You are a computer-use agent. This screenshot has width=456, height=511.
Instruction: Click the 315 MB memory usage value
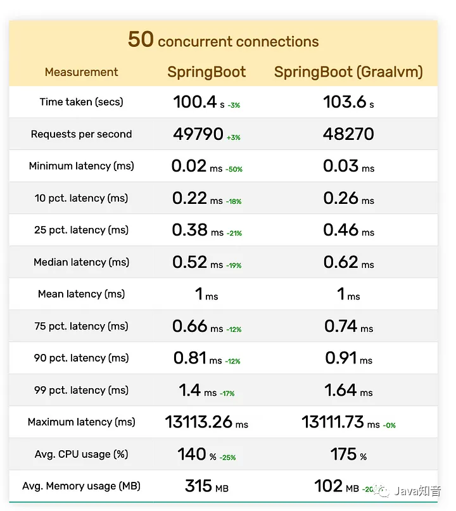(206, 486)
